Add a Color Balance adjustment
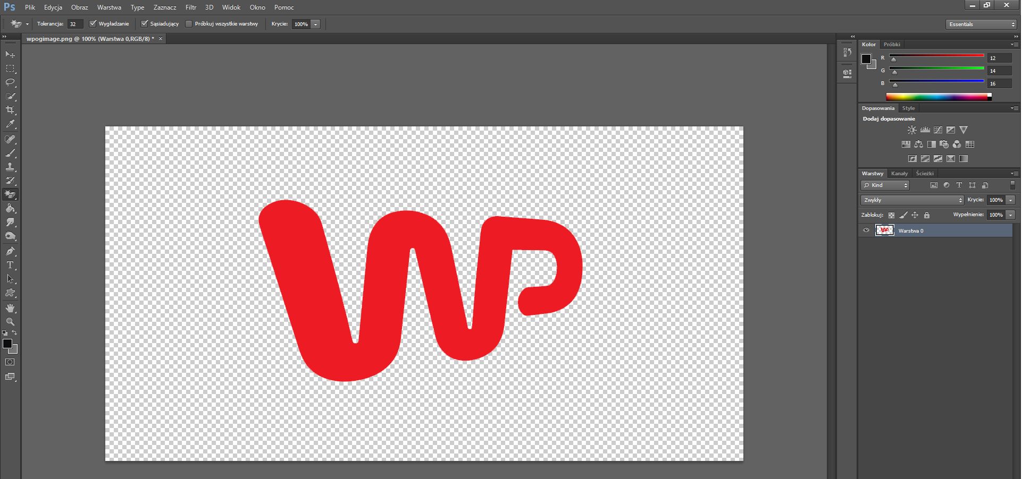 point(919,144)
